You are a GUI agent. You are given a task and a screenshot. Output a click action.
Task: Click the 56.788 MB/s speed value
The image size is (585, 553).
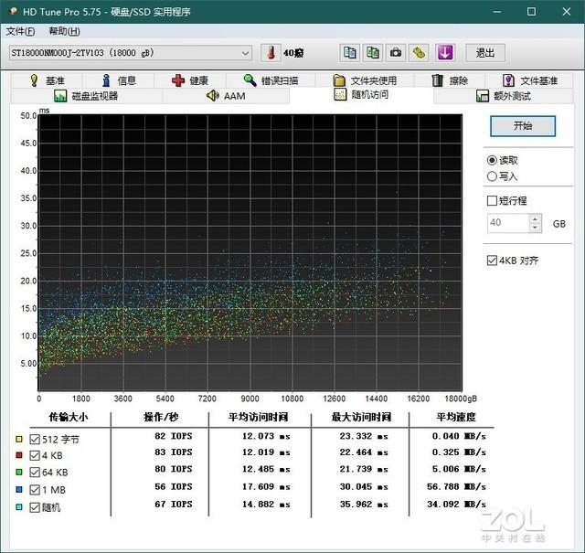(456, 486)
